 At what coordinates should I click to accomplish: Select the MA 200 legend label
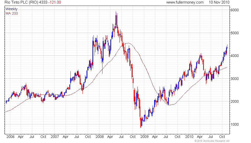click(x=12, y=13)
